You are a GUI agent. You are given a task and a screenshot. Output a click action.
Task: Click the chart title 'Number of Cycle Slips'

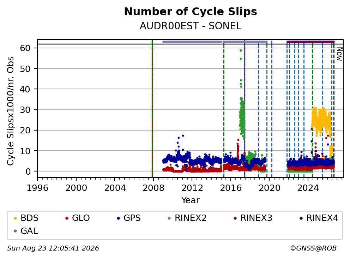tap(191, 12)
